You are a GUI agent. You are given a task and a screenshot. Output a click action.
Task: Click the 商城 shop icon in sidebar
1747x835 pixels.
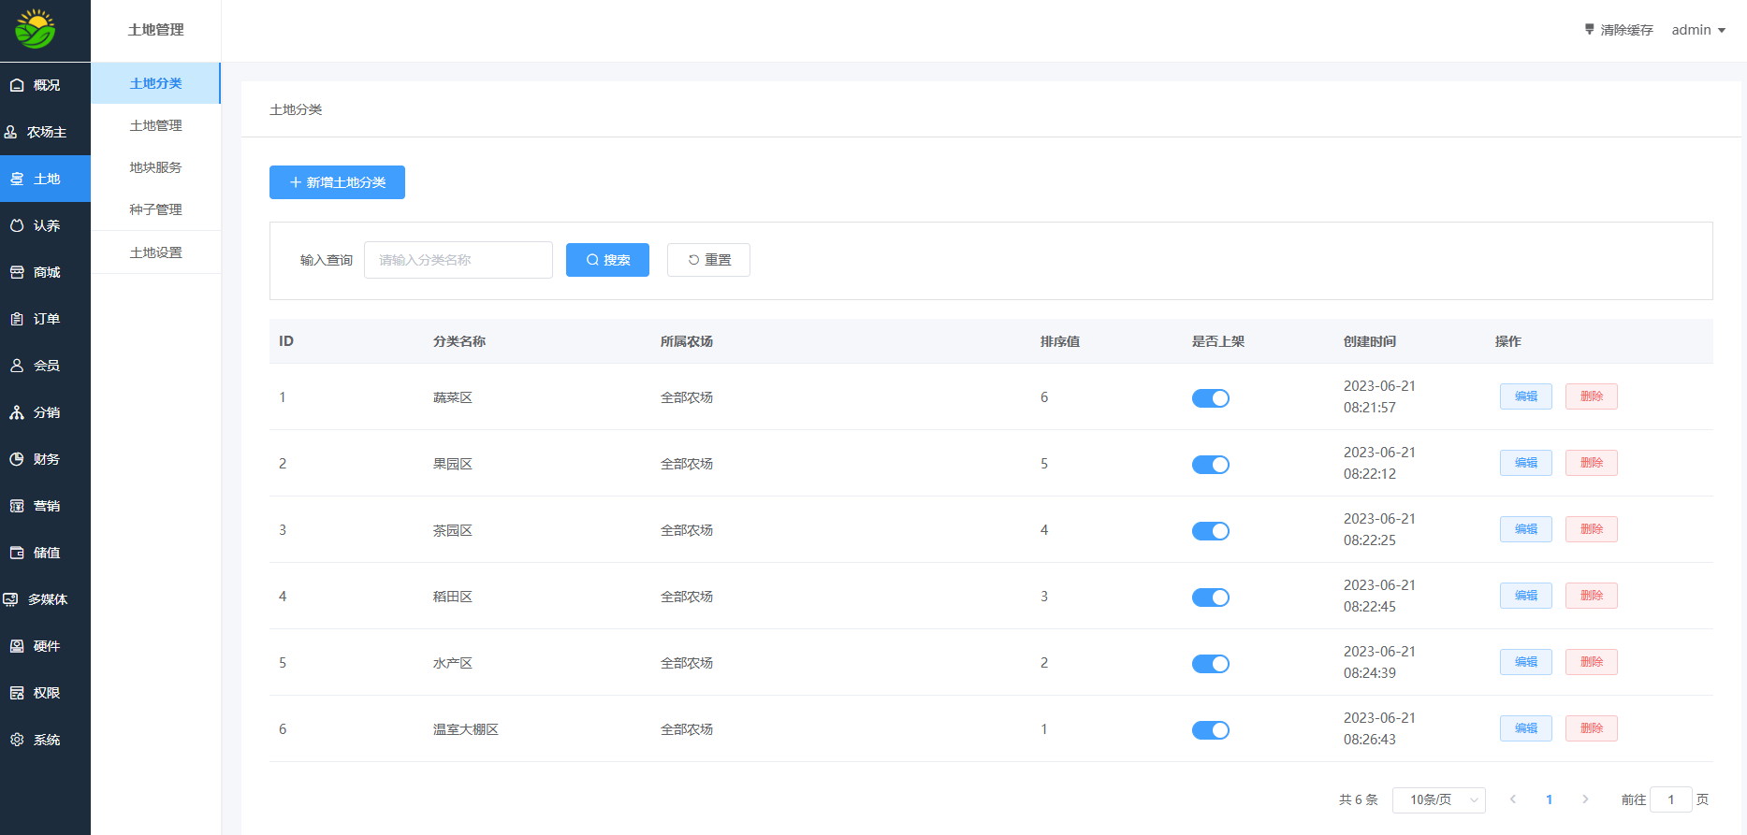(x=17, y=272)
